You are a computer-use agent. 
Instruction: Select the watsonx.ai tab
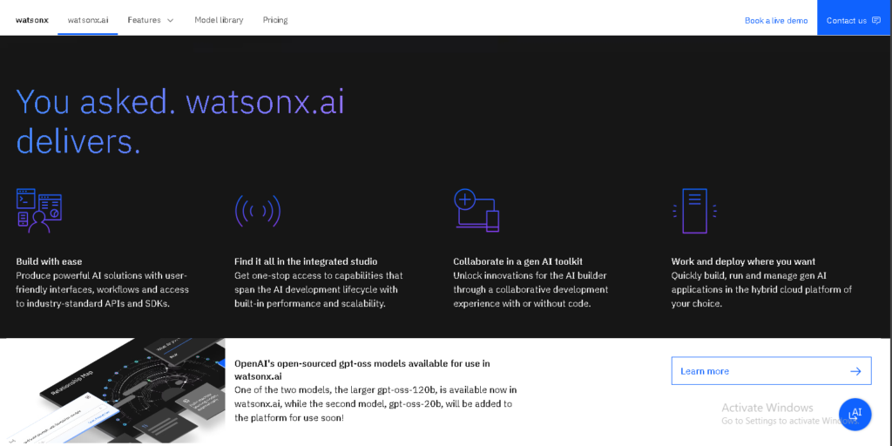[x=88, y=20]
